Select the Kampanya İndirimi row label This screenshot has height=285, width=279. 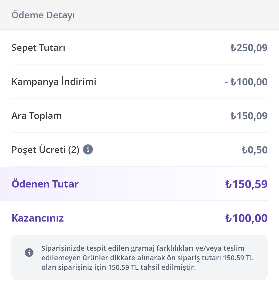pyautogui.click(x=54, y=82)
